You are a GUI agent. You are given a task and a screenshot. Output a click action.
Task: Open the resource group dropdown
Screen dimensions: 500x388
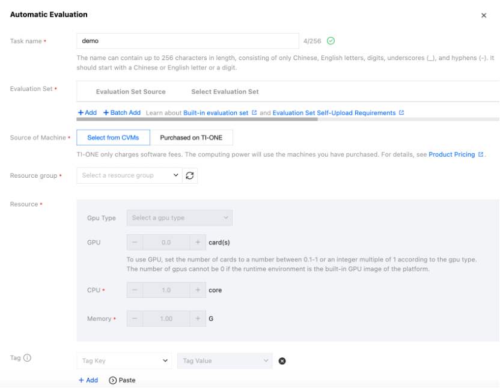(129, 175)
